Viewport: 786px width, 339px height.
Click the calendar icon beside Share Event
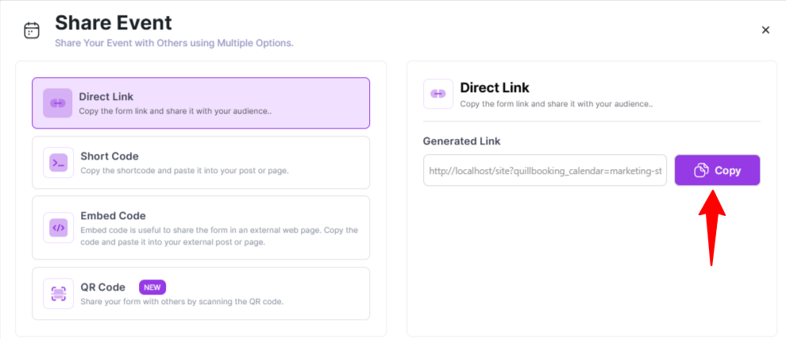pos(32,30)
